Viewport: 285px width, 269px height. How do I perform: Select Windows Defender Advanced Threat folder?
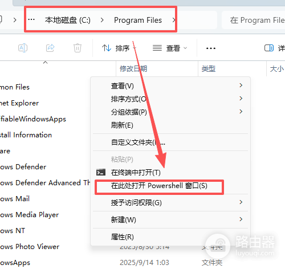[45, 183]
